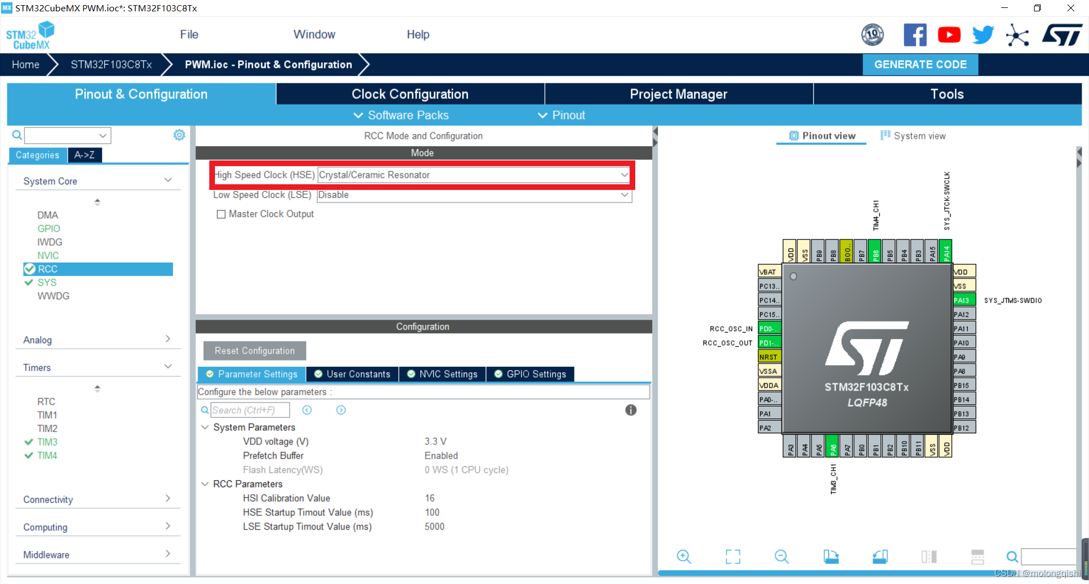
Task: Select TIM4 in Timers list
Action: click(47, 455)
